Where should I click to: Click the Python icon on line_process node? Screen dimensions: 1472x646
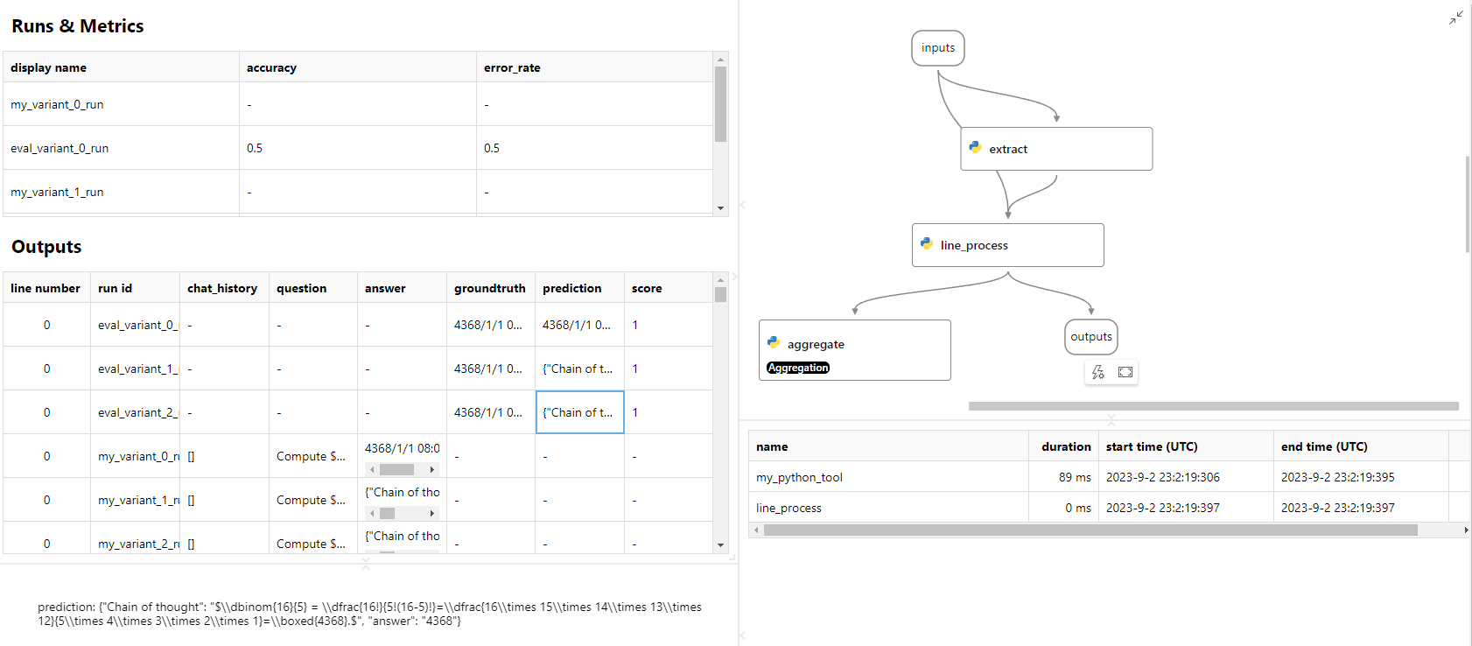[926, 244]
